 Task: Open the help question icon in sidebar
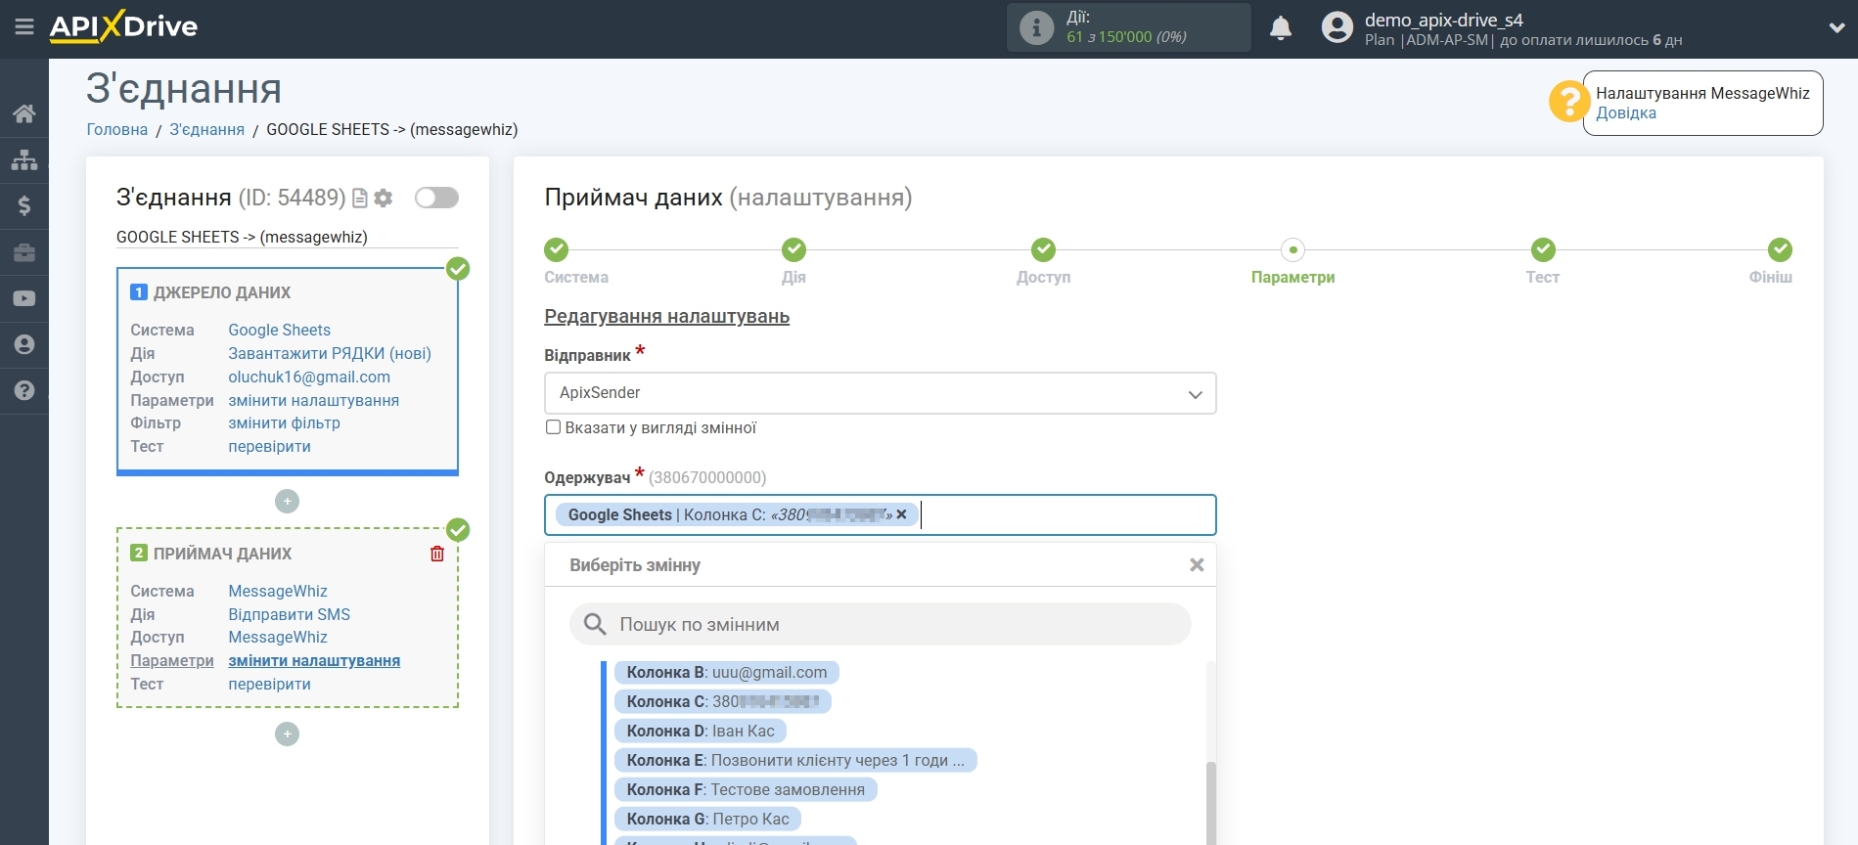(24, 390)
